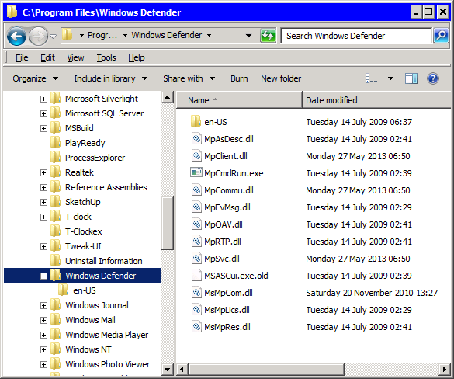The image size is (454, 379).
Task: Expand the T-clock tree node
Action: point(43,217)
